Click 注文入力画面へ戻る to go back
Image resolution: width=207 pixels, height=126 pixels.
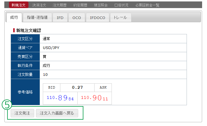57,113
